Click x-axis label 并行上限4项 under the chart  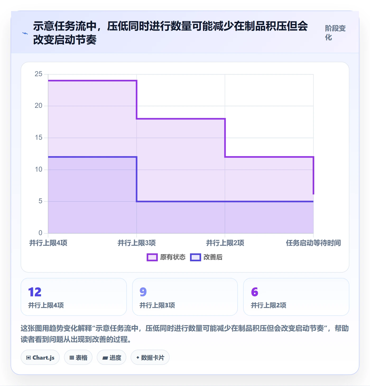pyautogui.click(x=48, y=243)
